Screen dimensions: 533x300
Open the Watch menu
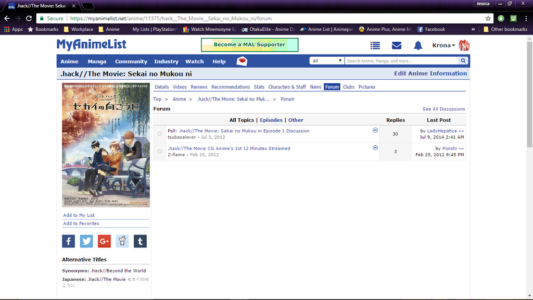[x=195, y=61]
